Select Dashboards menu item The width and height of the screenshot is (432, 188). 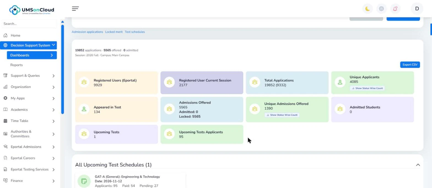pyautogui.click(x=32, y=55)
